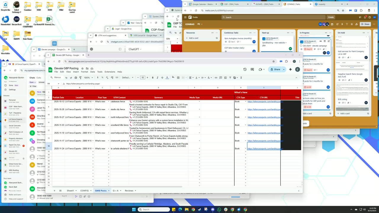Image resolution: width=379 pixels, height=213 pixels.
Task: Open the borders tool in Sheets toolbar
Action: [178, 78]
